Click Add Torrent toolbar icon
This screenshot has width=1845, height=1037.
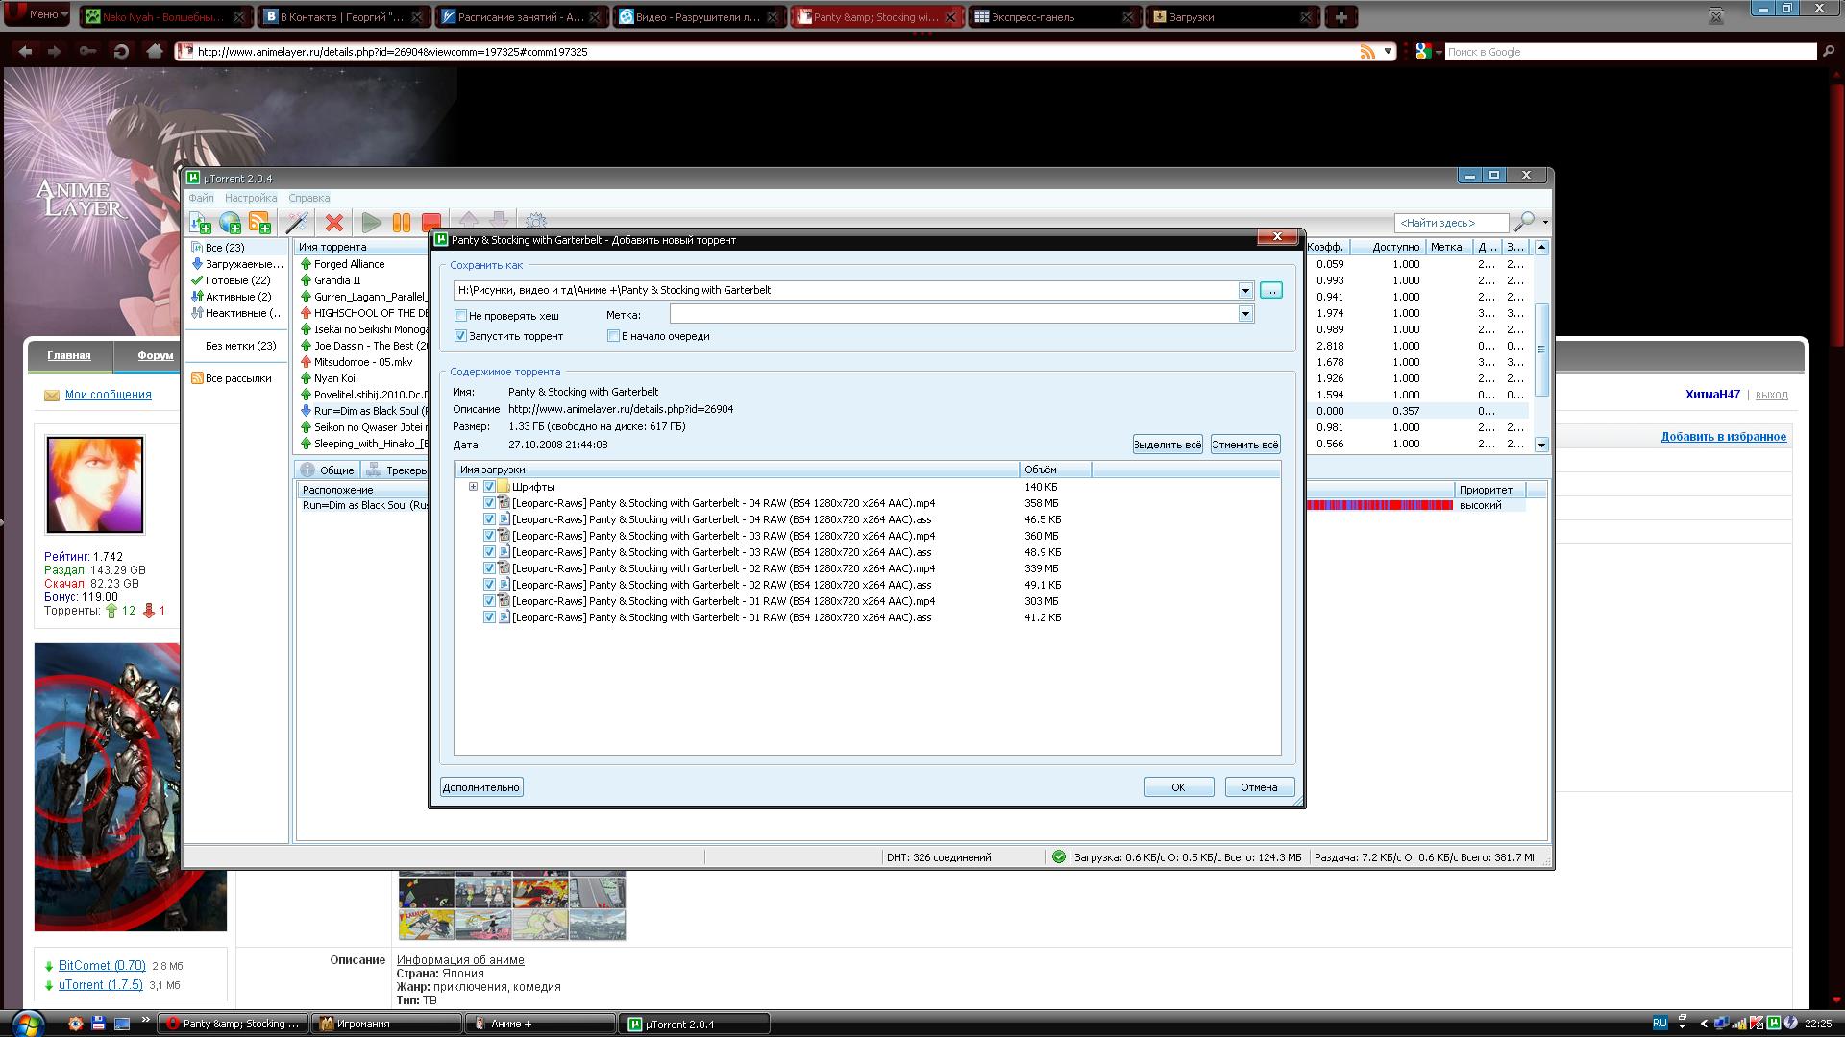coord(200,223)
